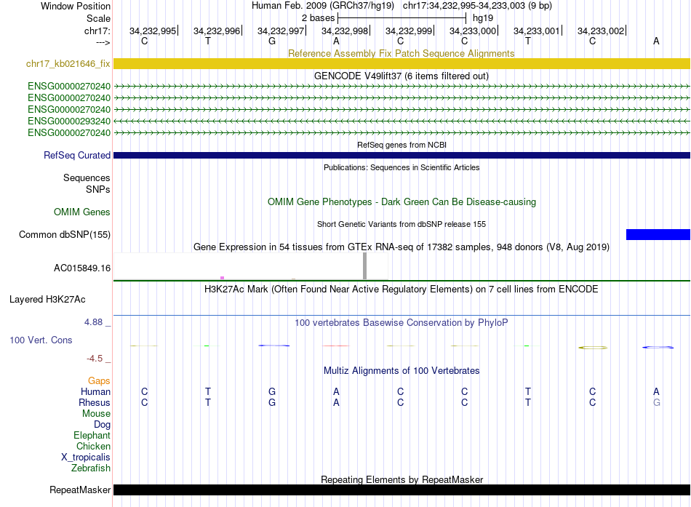Select the ENSG00000293240 gene label

coord(69,121)
